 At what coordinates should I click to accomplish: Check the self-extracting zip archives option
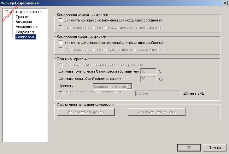[61, 64]
